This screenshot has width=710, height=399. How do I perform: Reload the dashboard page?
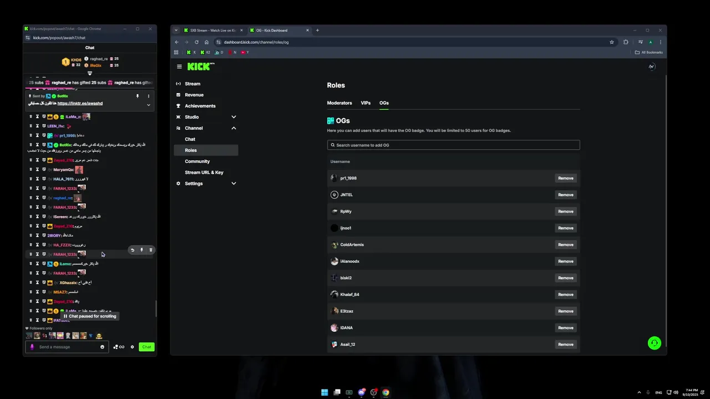(x=196, y=42)
